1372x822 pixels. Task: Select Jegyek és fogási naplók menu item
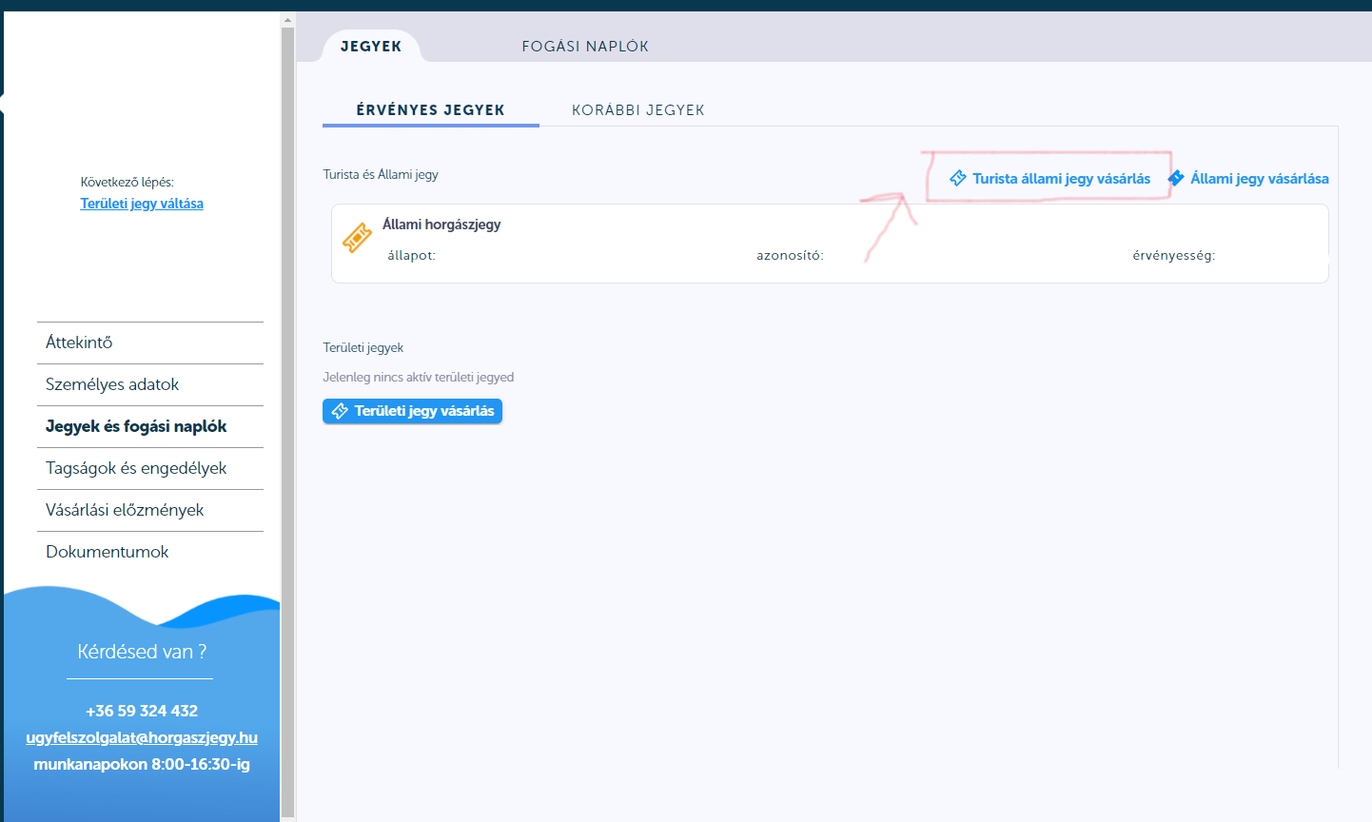pyautogui.click(x=150, y=426)
